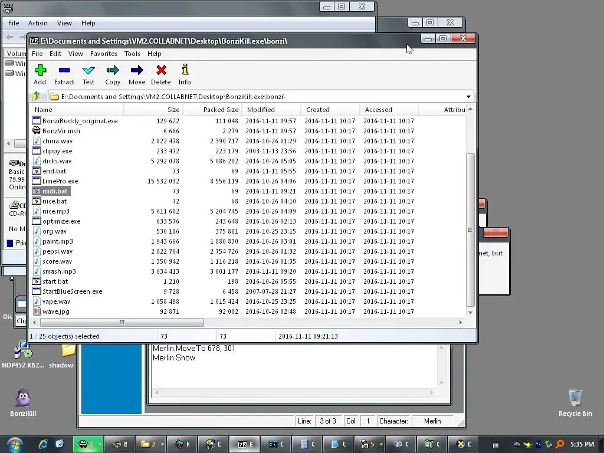Sort by the Modified column header

[x=271, y=110]
